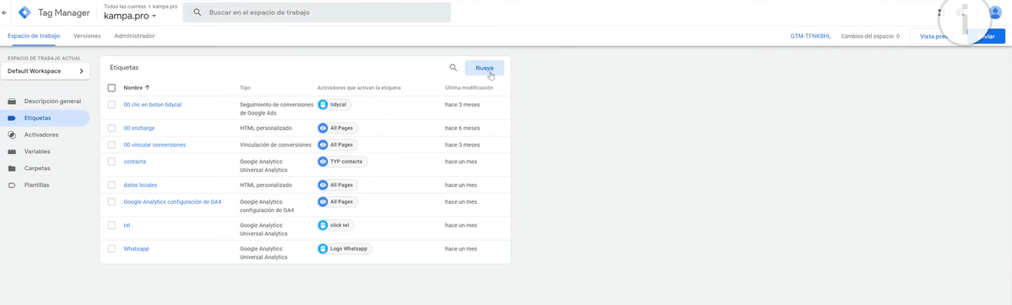This screenshot has height=305, width=1012.
Task: Check the box for 00 encharge
Action: click(x=112, y=128)
